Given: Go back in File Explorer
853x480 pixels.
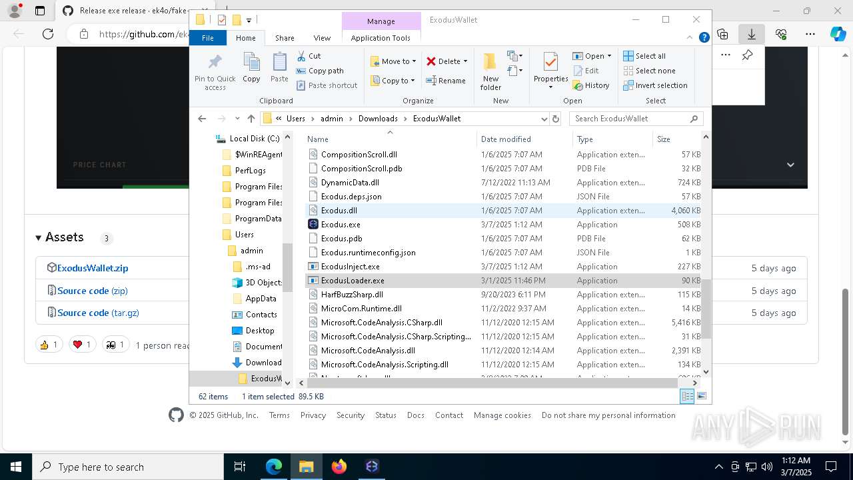Looking at the screenshot, I should click(x=202, y=119).
